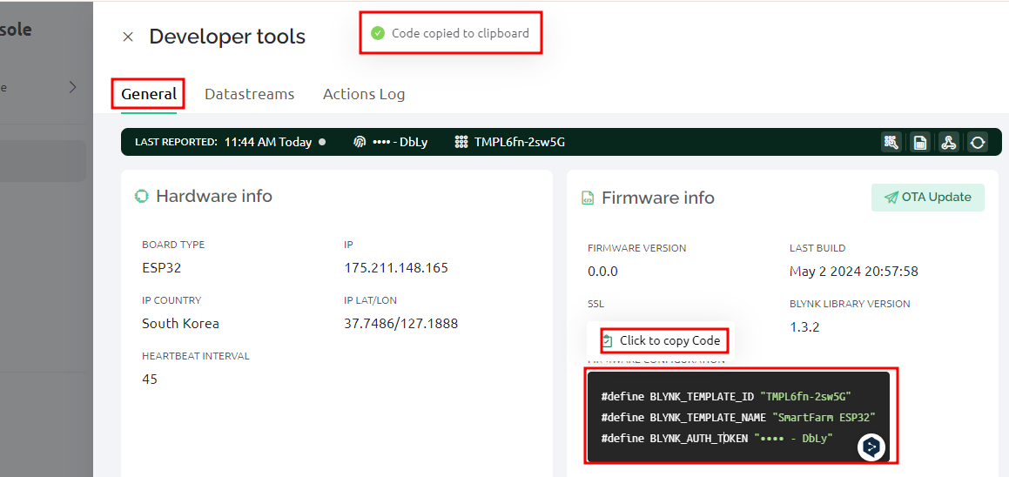
Task: Click the Firmware info heading
Action: (x=657, y=198)
